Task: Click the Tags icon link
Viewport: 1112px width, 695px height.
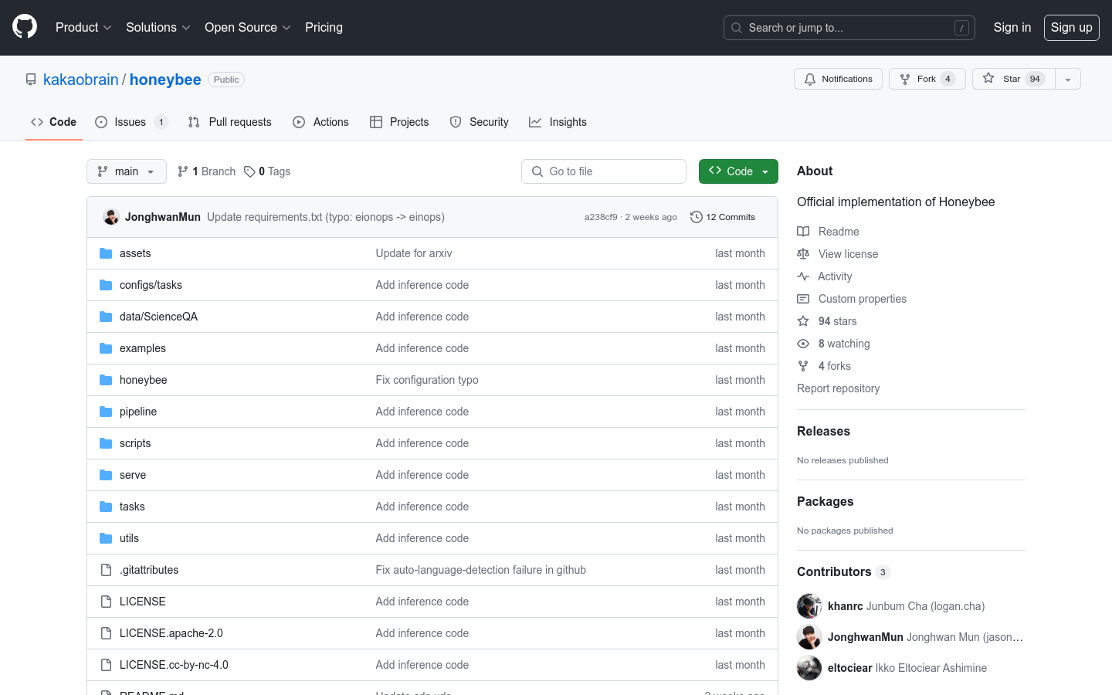Action: [x=249, y=171]
